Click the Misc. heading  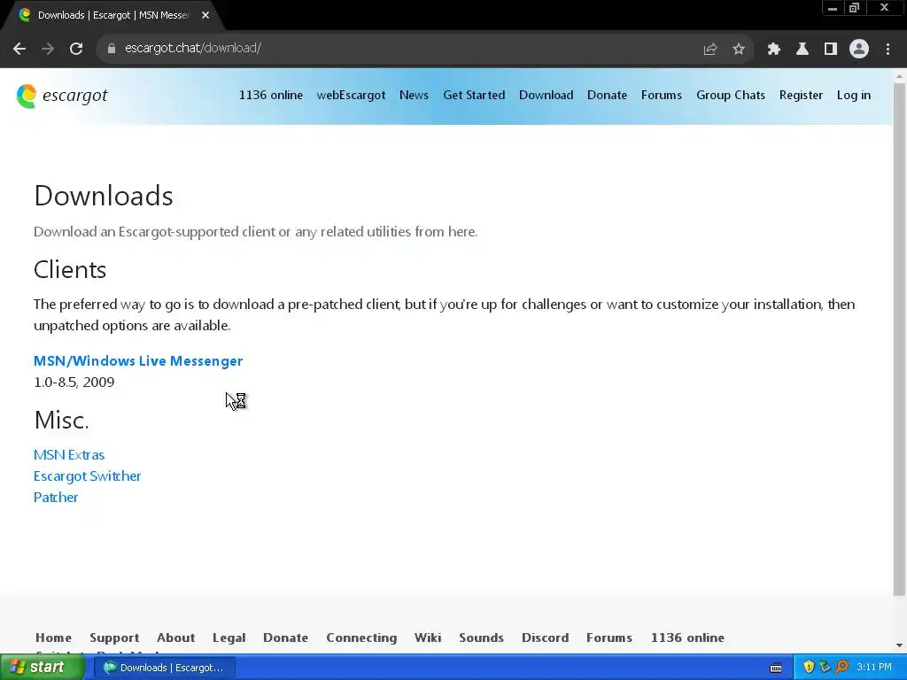coord(61,421)
